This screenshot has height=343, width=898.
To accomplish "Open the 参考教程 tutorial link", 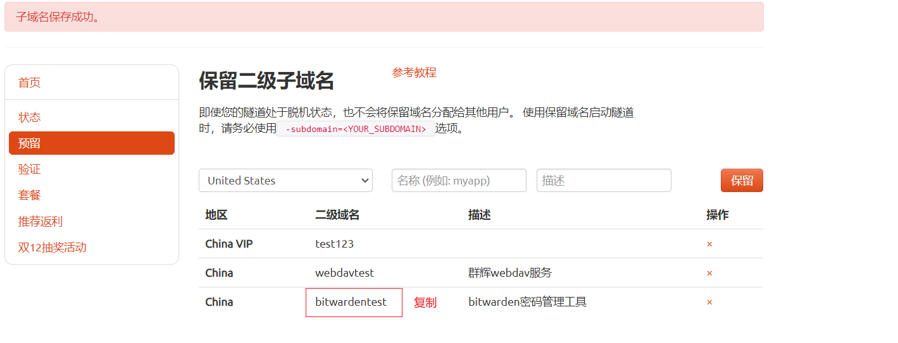I will coord(414,73).
